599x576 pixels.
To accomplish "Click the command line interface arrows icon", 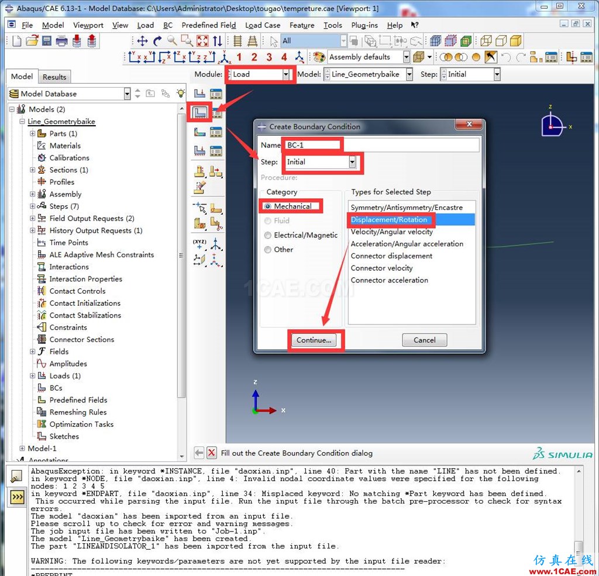I will click(17, 497).
